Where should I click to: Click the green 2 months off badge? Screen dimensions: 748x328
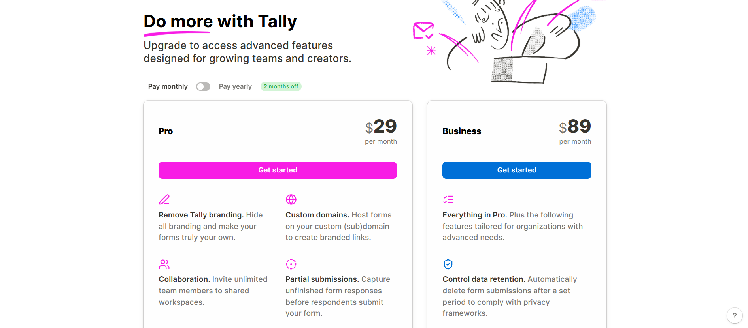click(281, 86)
